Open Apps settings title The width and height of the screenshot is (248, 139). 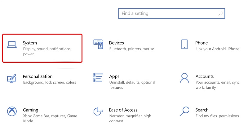[114, 77]
